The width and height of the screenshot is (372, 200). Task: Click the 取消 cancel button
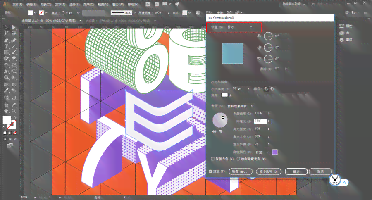coord(320,171)
